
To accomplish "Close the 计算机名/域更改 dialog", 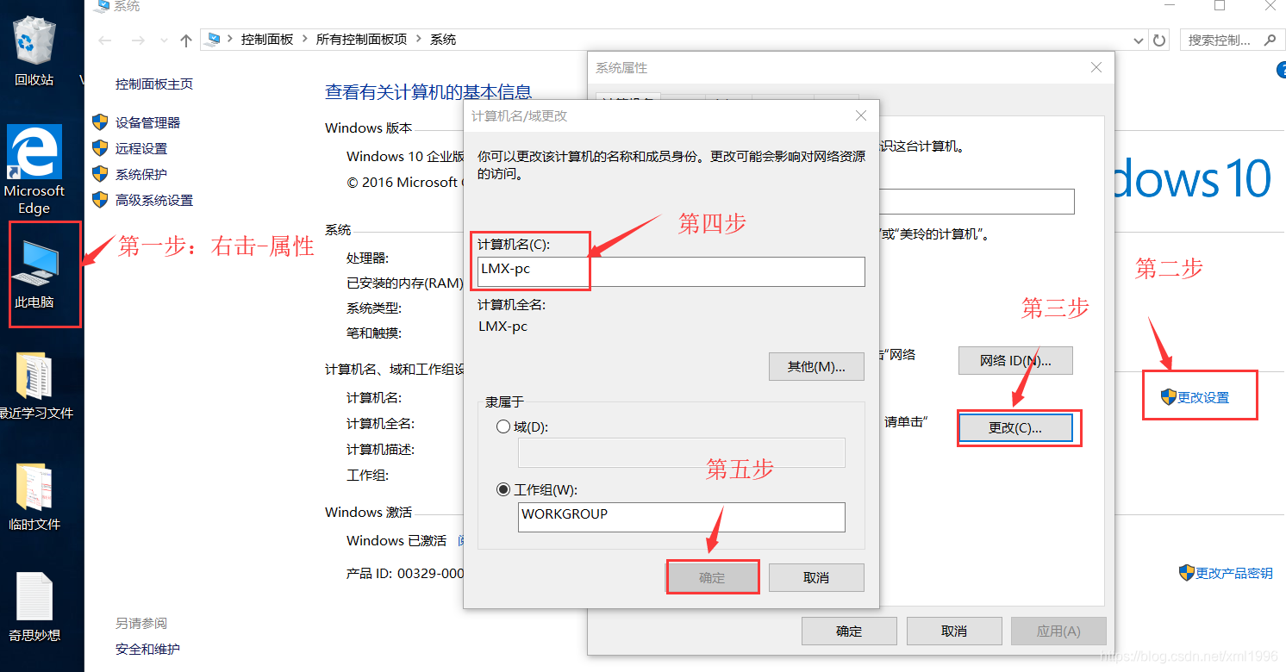I will 860,115.
